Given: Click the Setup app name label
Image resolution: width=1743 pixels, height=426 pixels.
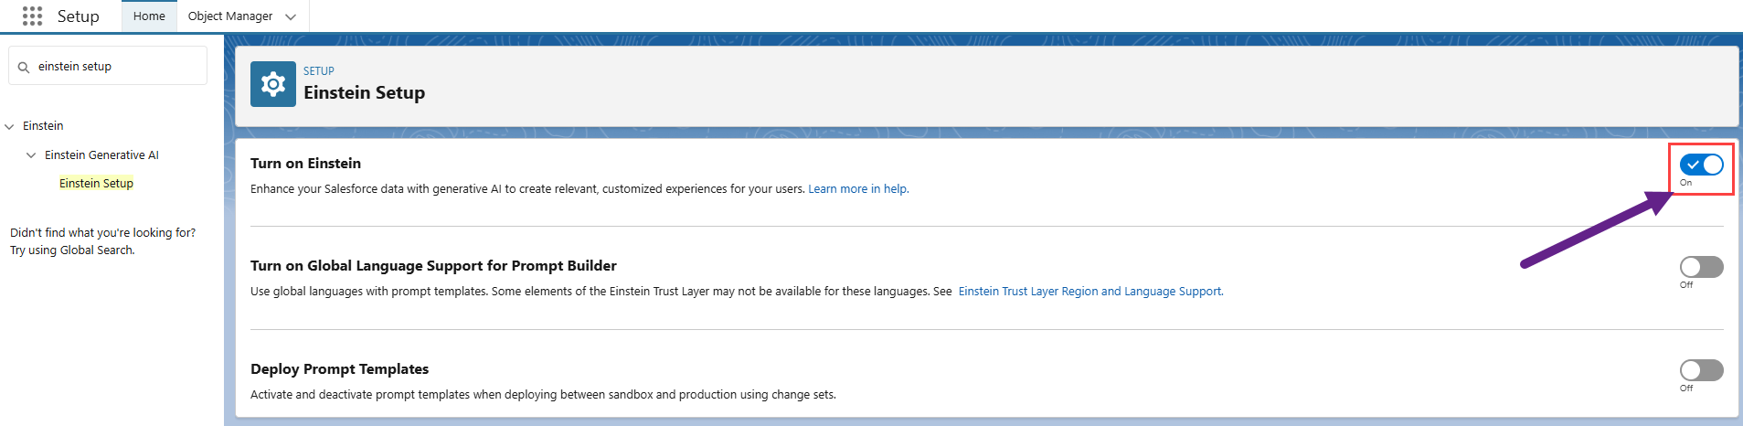Looking at the screenshot, I should [78, 16].
